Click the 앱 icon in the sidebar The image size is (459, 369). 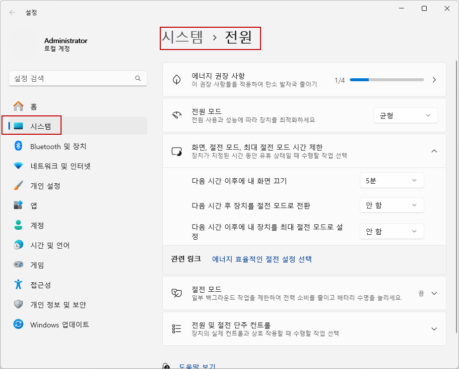click(x=18, y=205)
